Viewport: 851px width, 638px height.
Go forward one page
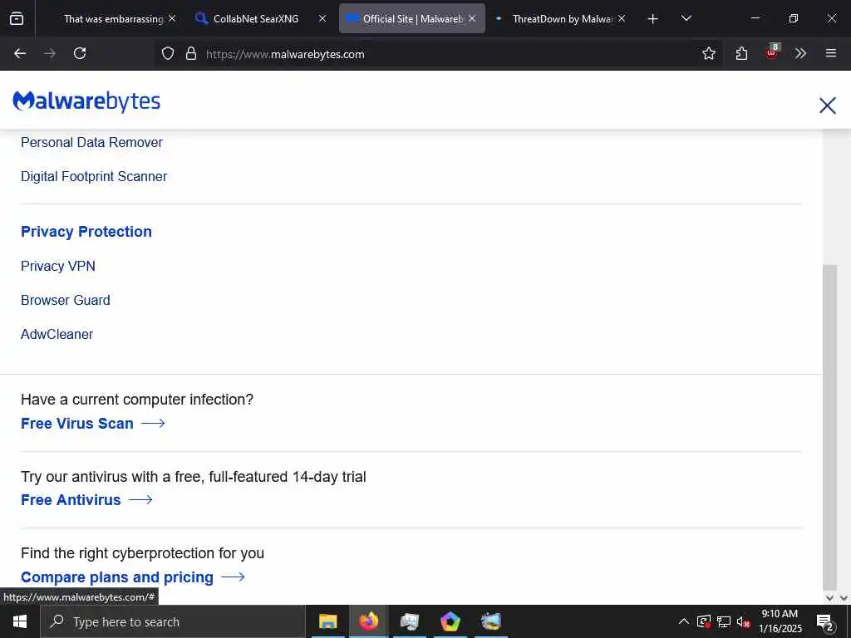[x=50, y=53]
